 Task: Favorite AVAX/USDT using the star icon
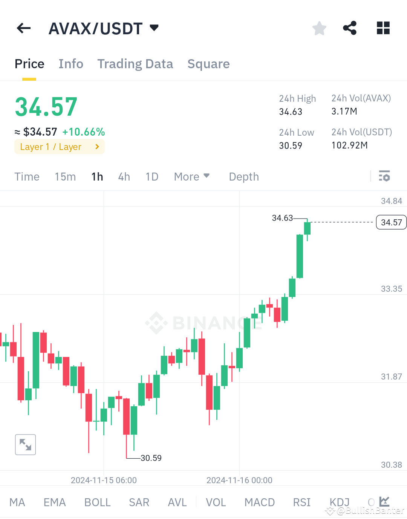click(x=319, y=28)
